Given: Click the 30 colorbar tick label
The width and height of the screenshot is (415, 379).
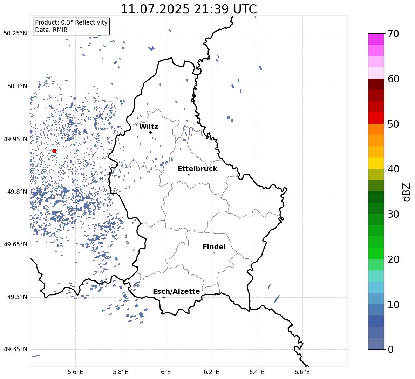Looking at the screenshot, I should (x=393, y=214).
